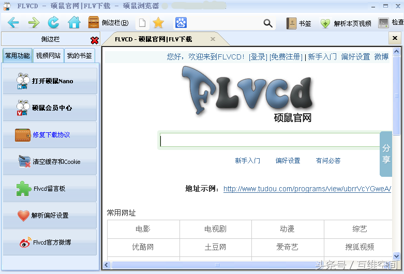
Task: Click the 有问必答 link
Action: coord(328,161)
